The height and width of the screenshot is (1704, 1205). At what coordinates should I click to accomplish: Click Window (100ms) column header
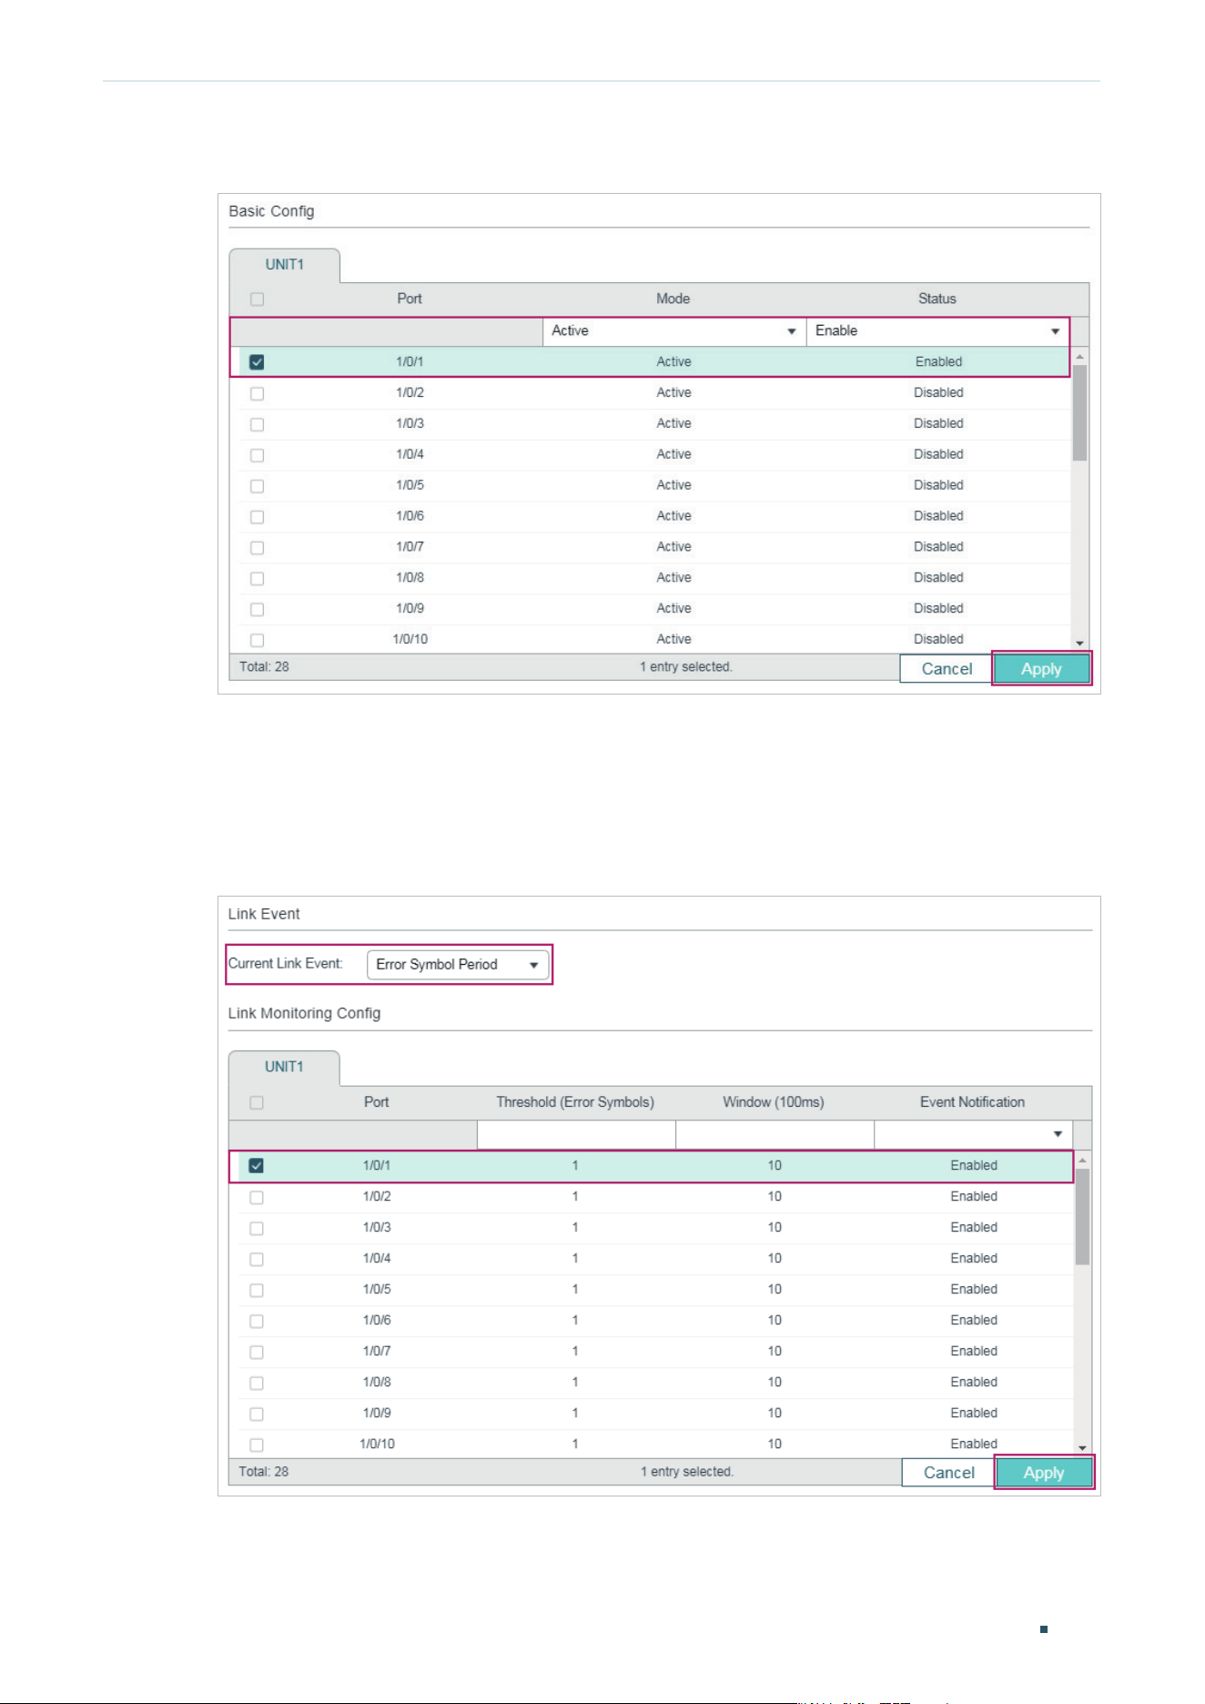click(x=774, y=1102)
